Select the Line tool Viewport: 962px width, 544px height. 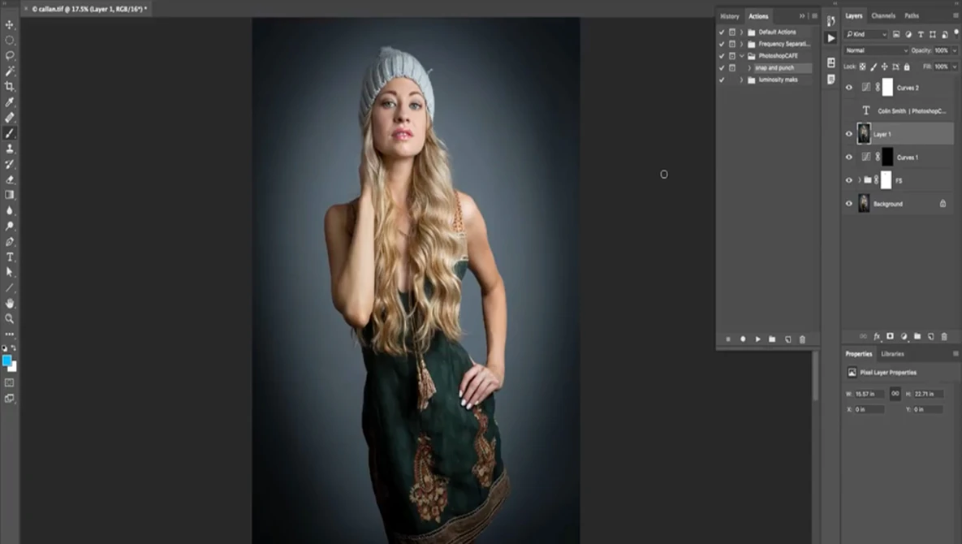(10, 287)
